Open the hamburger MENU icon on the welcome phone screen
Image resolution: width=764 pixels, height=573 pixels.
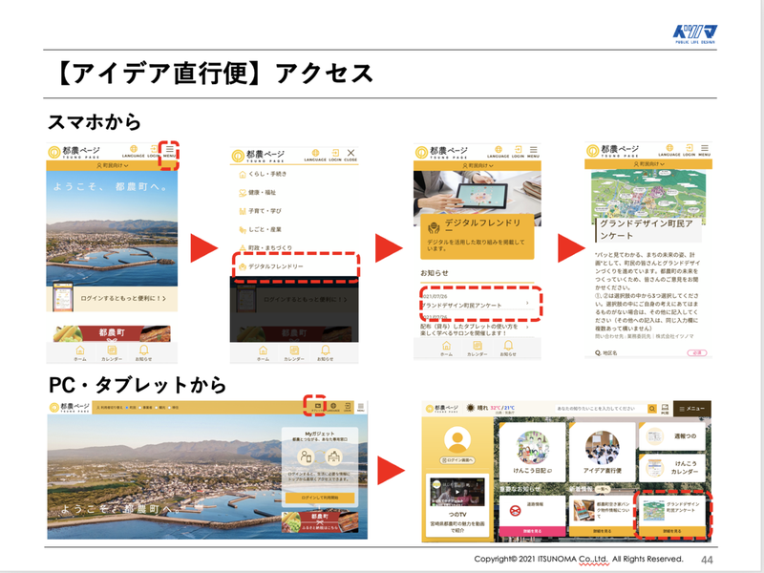170,151
